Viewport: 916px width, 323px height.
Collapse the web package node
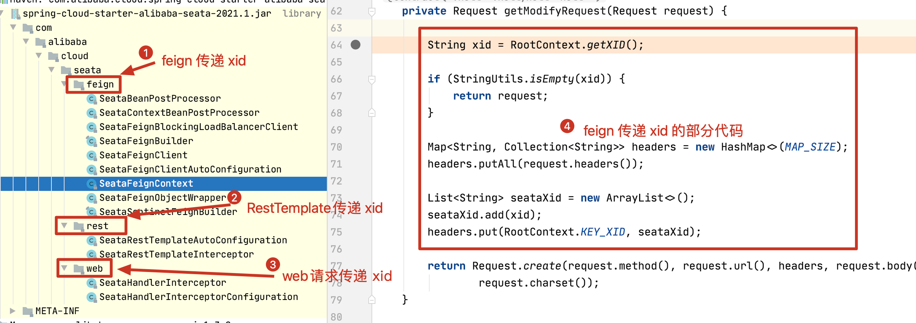click(65, 268)
